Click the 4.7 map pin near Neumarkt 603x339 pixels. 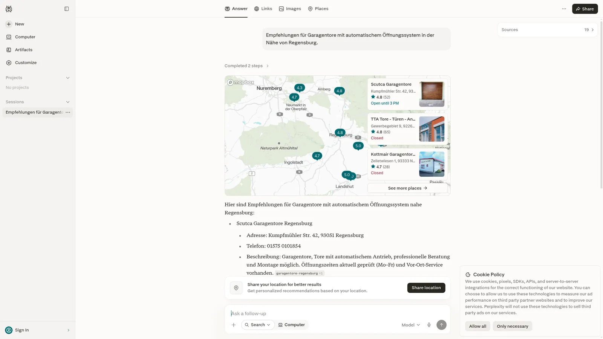[x=294, y=97]
